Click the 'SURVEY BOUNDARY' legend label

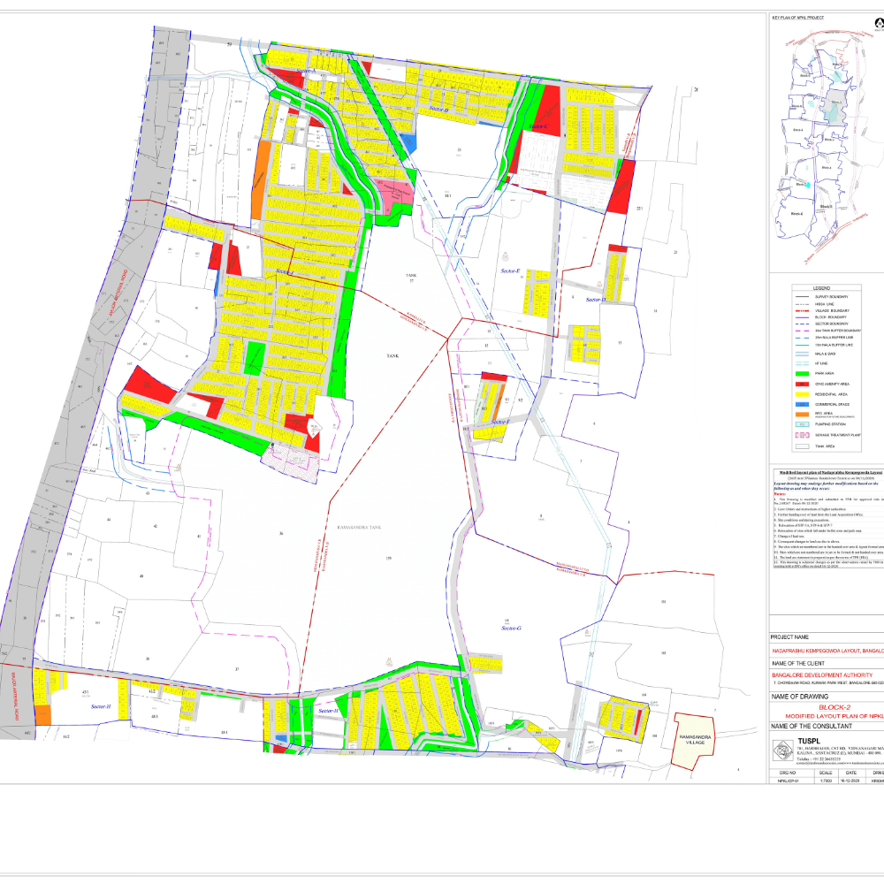(832, 296)
